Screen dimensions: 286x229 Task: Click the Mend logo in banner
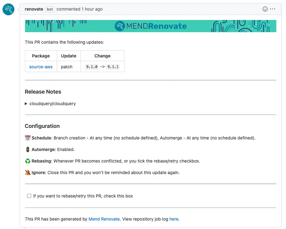coord(120,26)
